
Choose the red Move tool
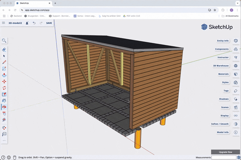point(4,82)
